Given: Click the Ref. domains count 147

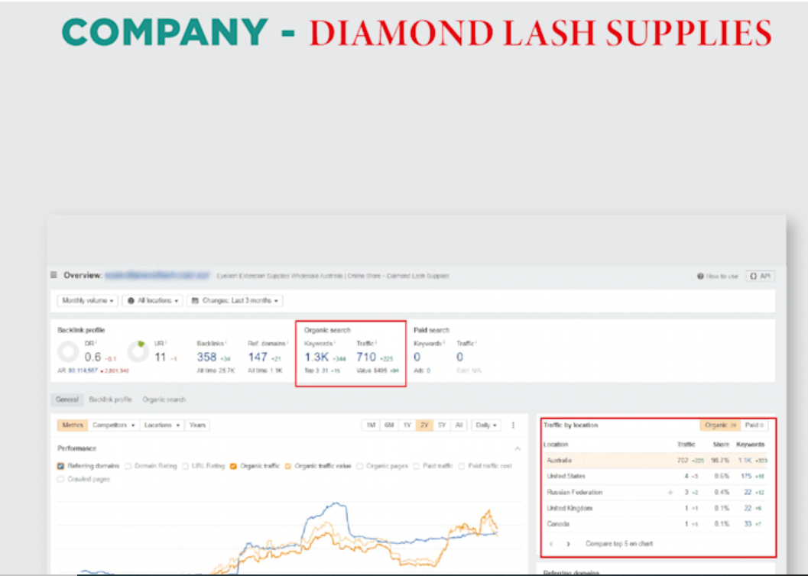Looking at the screenshot, I should click(257, 358).
